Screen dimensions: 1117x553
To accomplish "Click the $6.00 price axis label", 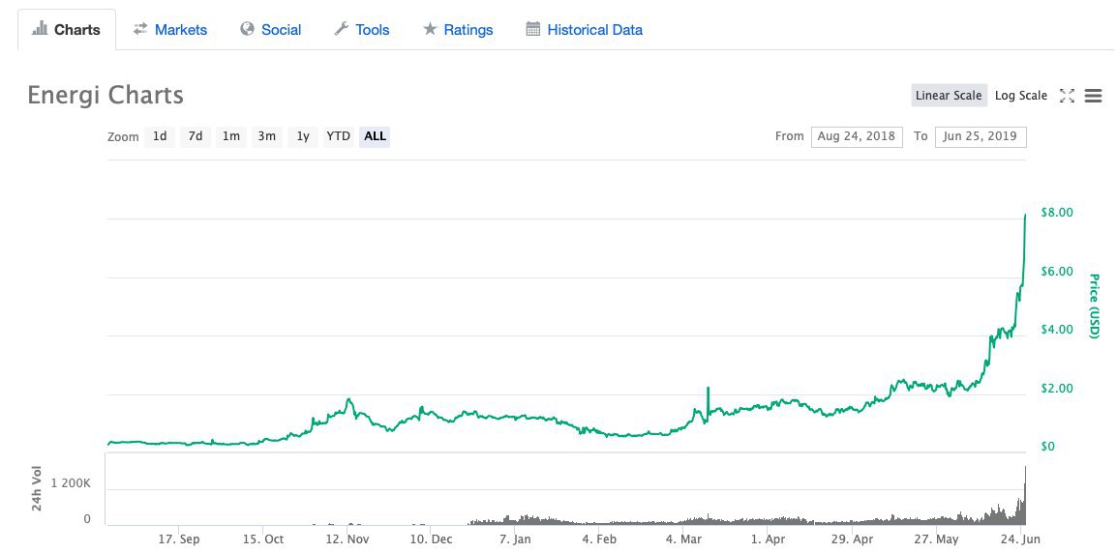I will (x=1056, y=271).
